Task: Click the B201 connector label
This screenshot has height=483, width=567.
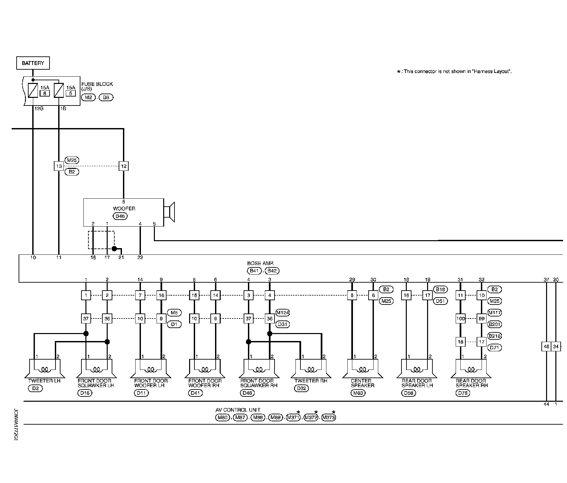Action: pyautogui.click(x=495, y=324)
